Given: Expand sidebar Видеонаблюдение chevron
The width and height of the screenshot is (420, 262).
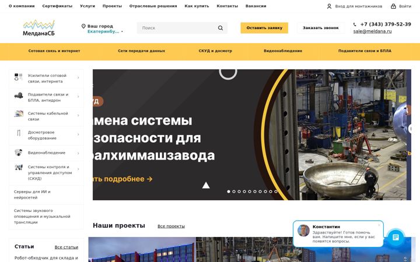Looking at the screenshot, I should click(78, 153).
